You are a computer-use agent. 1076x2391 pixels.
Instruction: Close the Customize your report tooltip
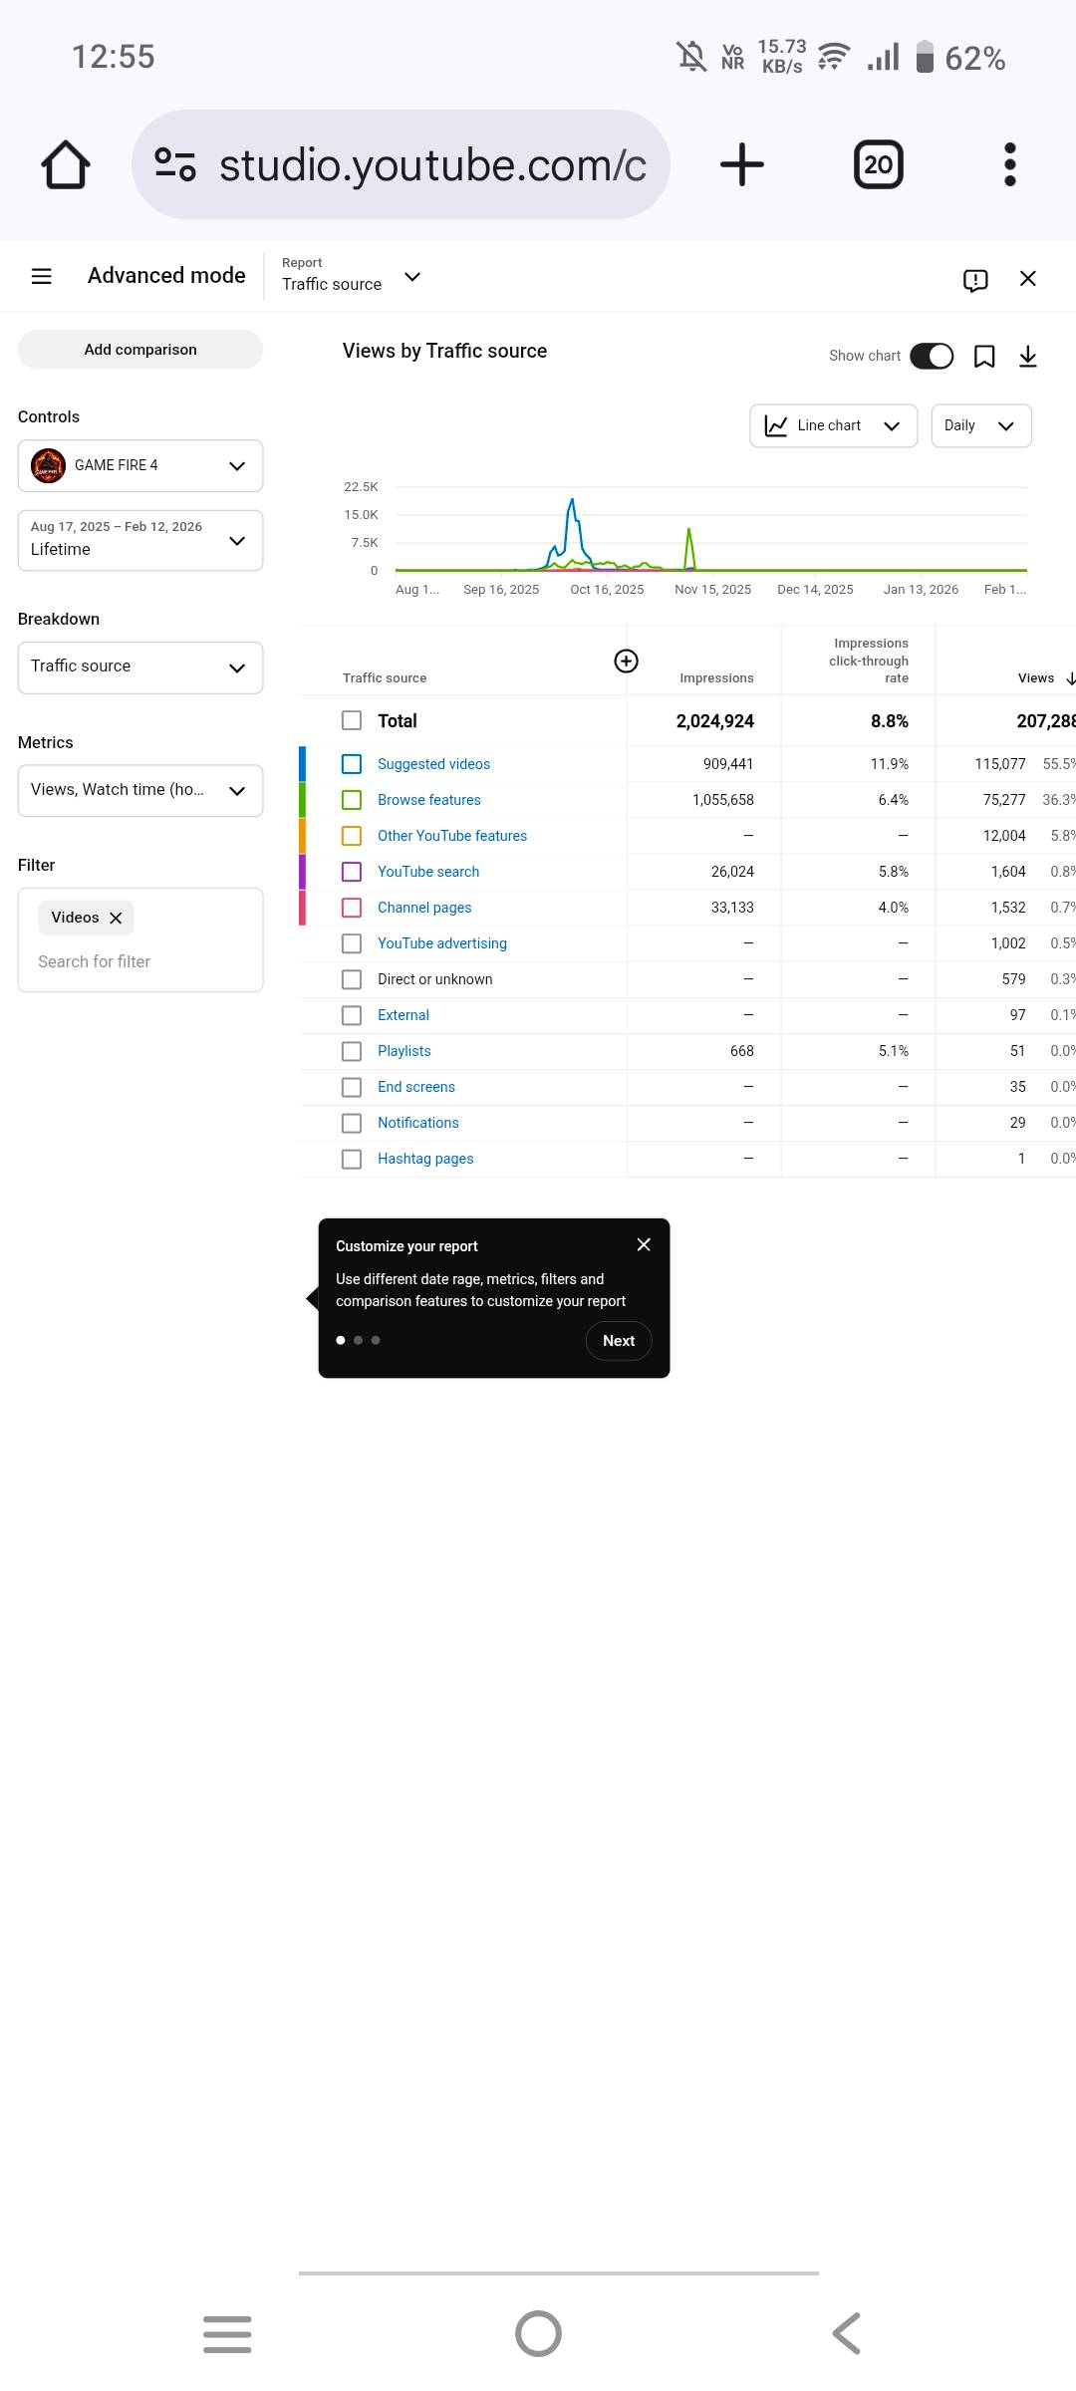point(644,1245)
